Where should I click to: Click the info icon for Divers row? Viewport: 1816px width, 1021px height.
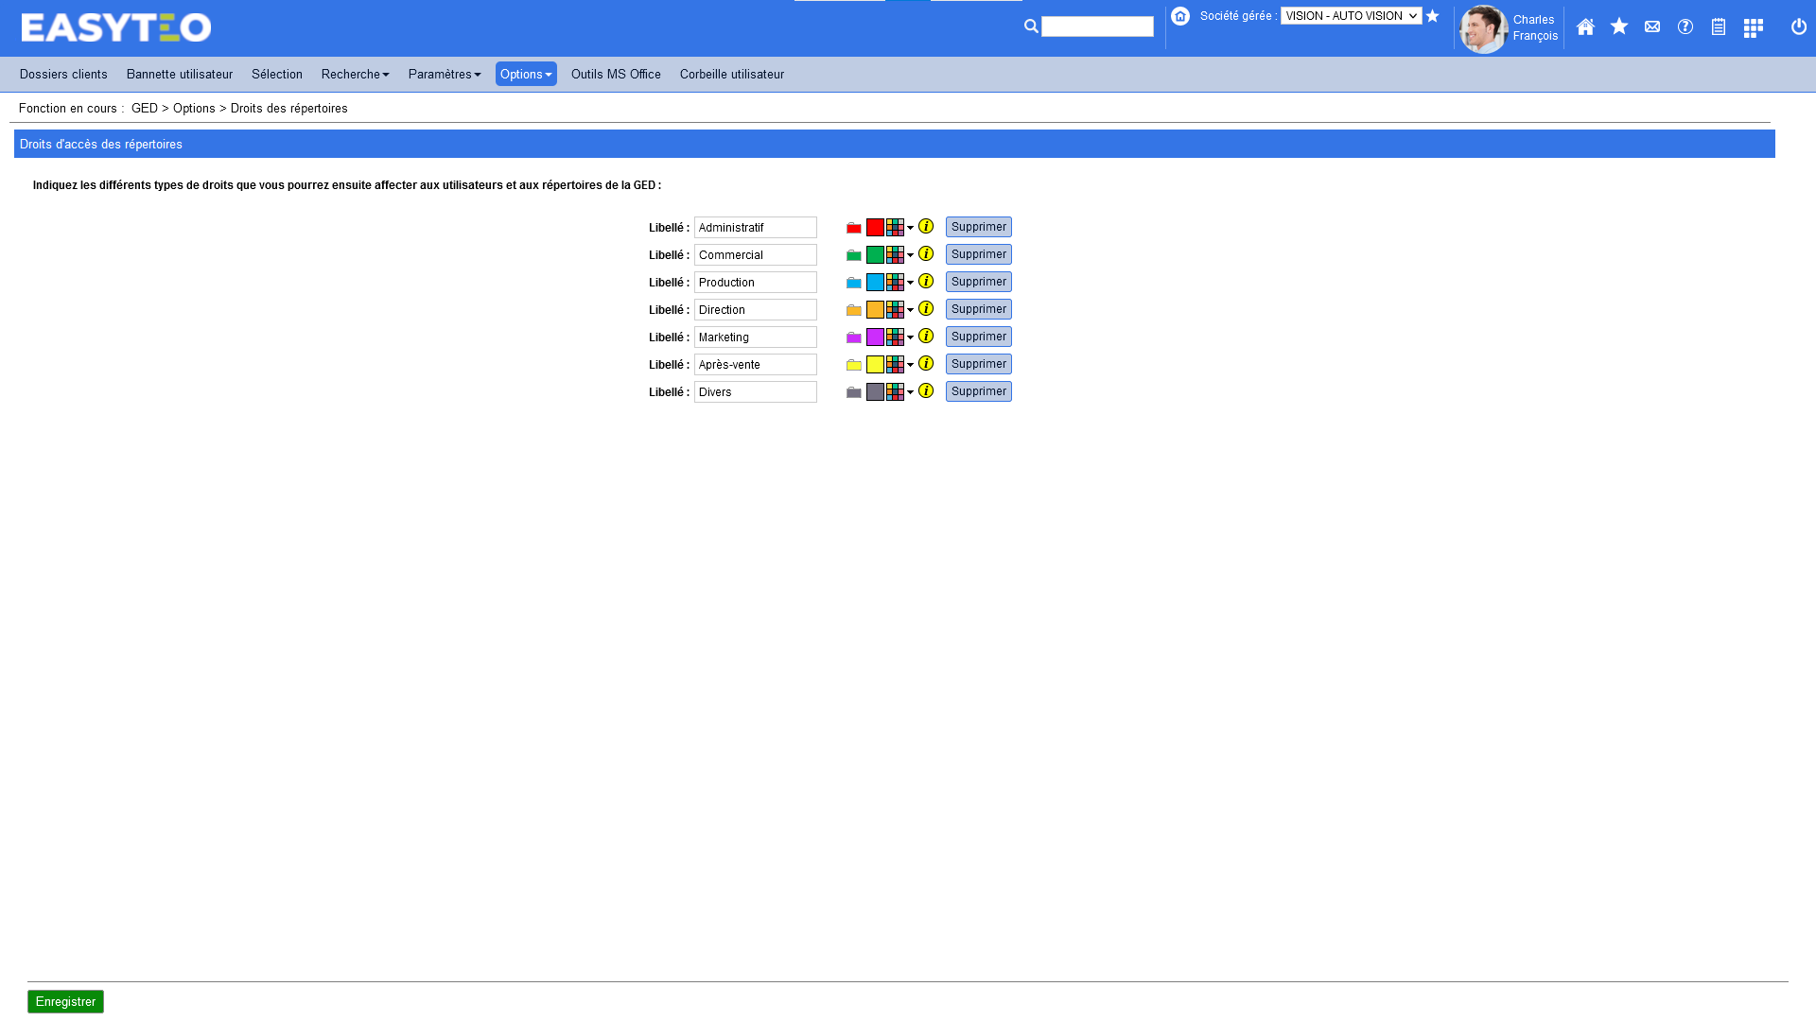[926, 391]
